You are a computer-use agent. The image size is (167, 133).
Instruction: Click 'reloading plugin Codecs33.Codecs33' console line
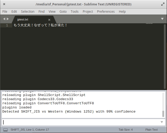38,99
